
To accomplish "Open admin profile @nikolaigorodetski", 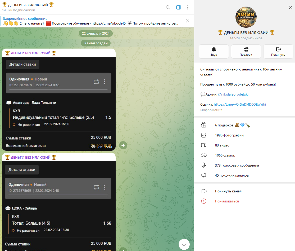I will click(233, 94).
